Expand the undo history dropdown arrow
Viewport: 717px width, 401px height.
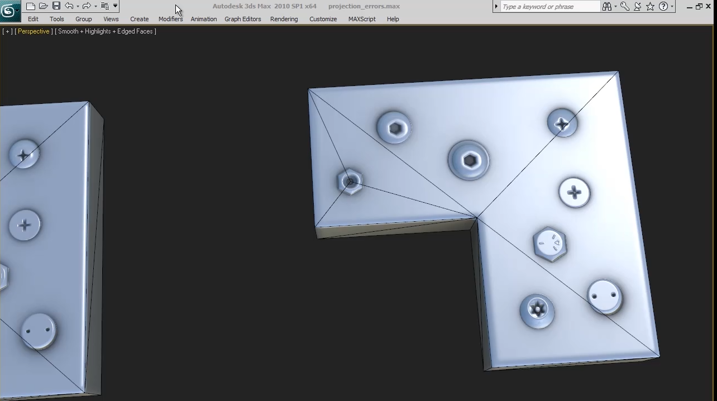pos(78,6)
